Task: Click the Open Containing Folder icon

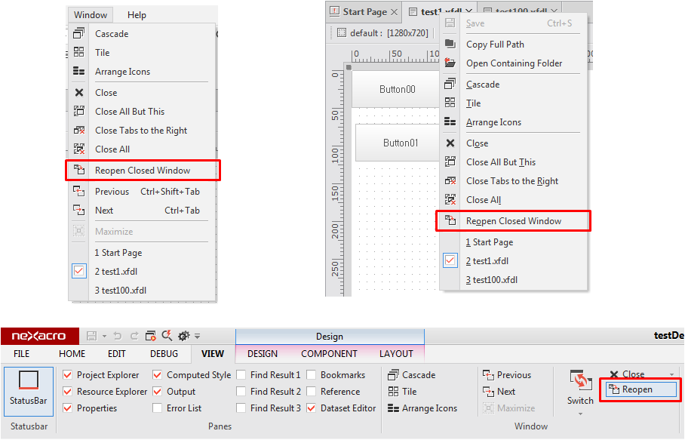Action: click(x=450, y=63)
